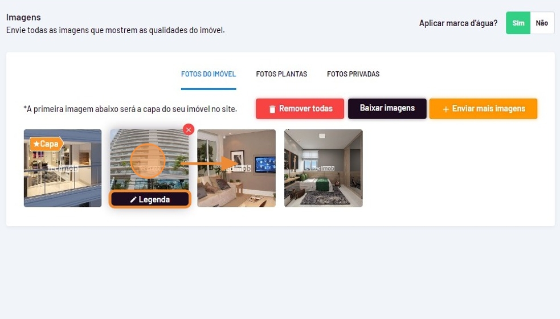Image resolution: width=560 pixels, height=319 pixels.
Task: Click plus icon in Enviar mais imagens
Action: coord(445,109)
